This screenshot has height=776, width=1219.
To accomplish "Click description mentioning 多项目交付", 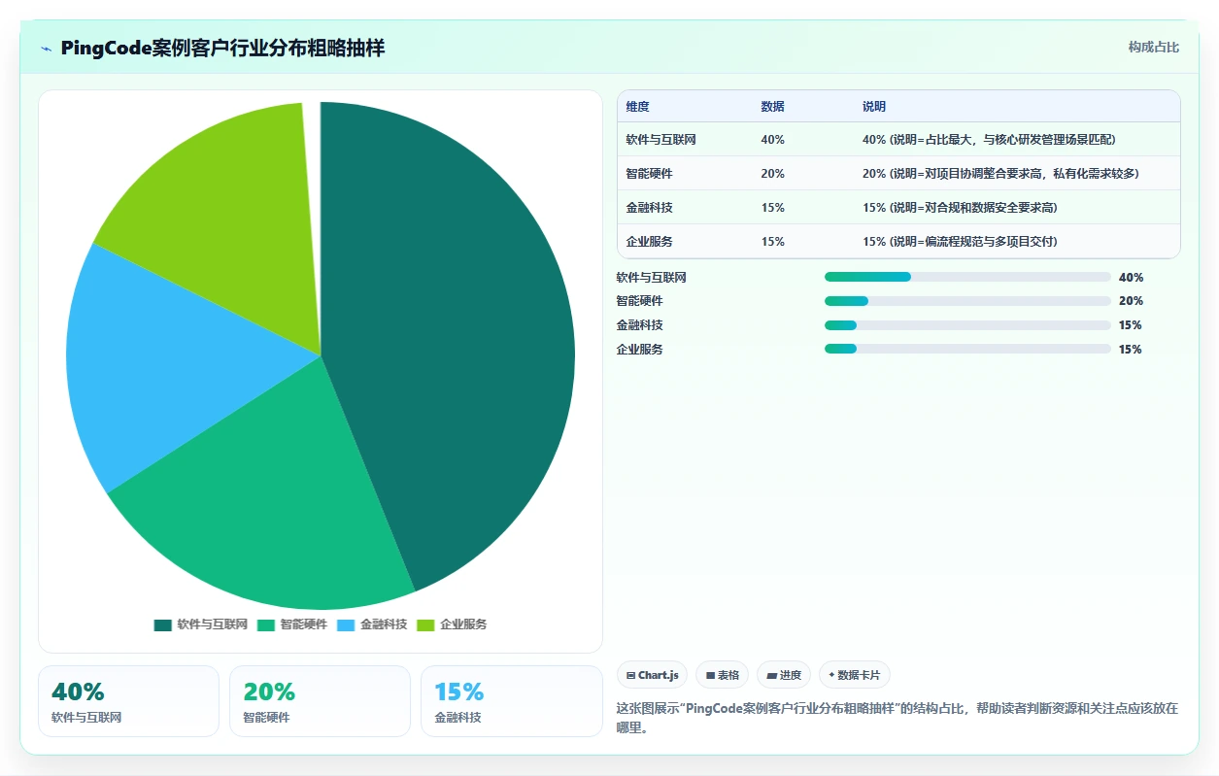I will (960, 242).
